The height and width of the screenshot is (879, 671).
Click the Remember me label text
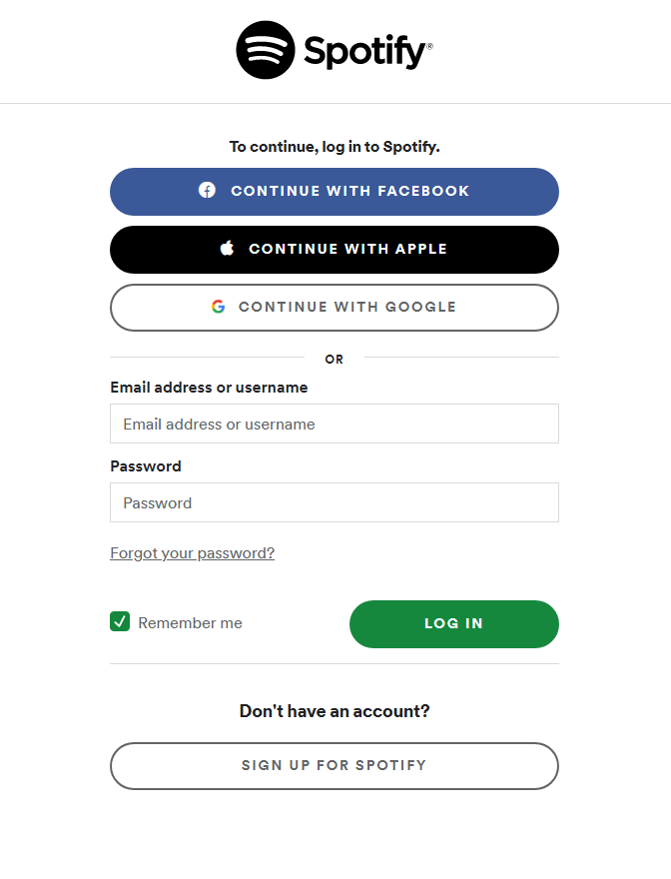click(190, 622)
